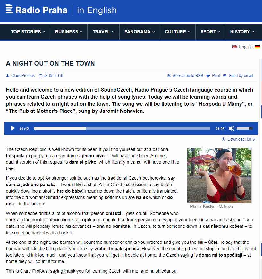Click the email envelope icon
This screenshot has height=279, width=262.
click(x=225, y=75)
